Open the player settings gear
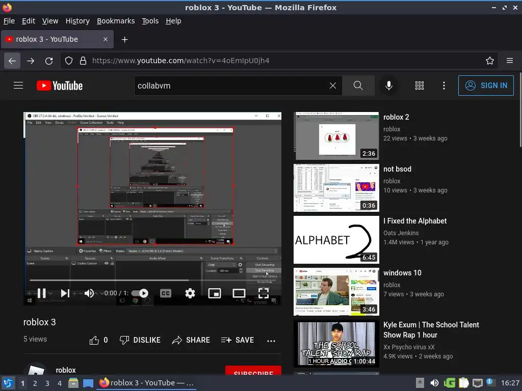 click(190, 293)
